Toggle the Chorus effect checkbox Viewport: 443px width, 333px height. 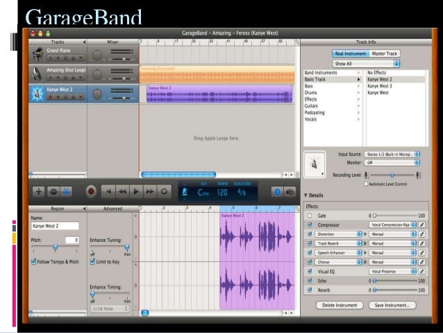310,262
